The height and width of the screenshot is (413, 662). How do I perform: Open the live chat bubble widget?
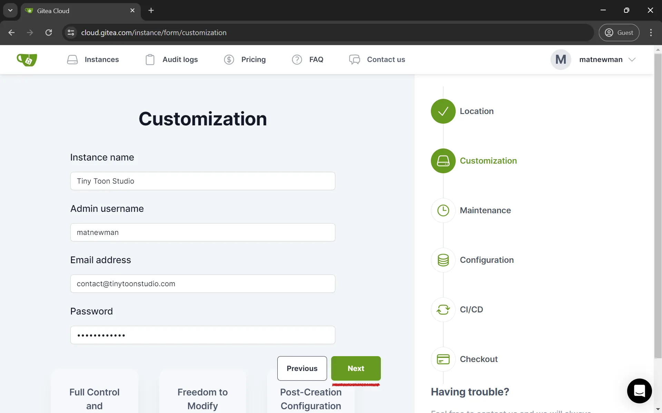639,391
